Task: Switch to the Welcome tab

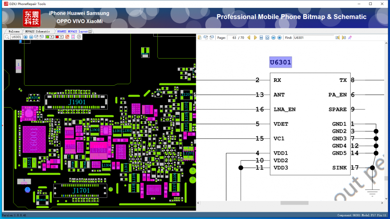Action: (x=14, y=31)
